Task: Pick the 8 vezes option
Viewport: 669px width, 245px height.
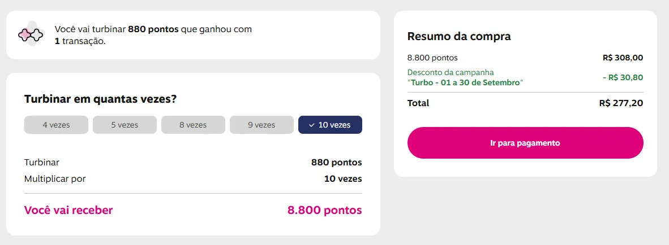Action: 193,125
